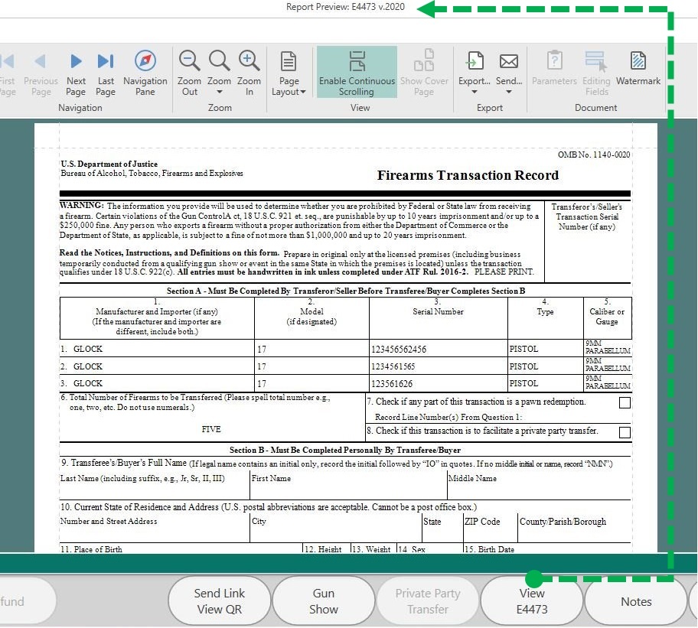
Task: Click the City field area
Action: pos(336,529)
